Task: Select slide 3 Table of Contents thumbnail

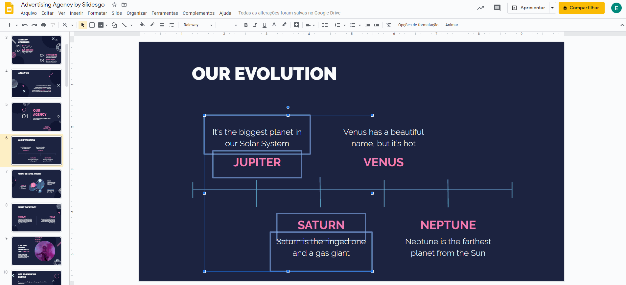Action: pyautogui.click(x=36, y=50)
